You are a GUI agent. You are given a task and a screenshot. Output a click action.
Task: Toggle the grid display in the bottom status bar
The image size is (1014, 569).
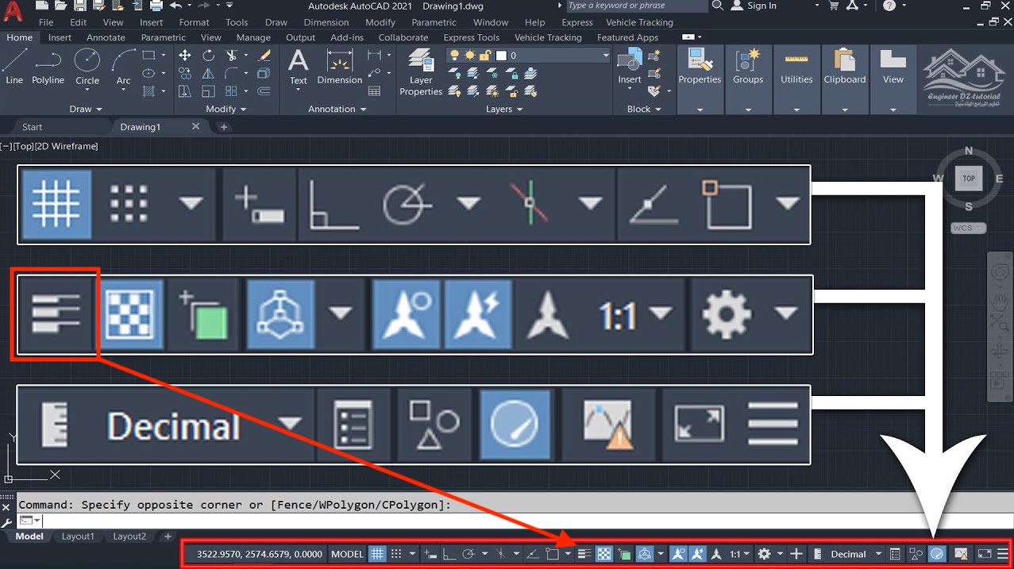377,554
